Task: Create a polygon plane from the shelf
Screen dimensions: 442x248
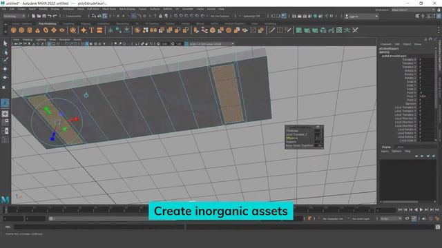Action: click(54, 30)
